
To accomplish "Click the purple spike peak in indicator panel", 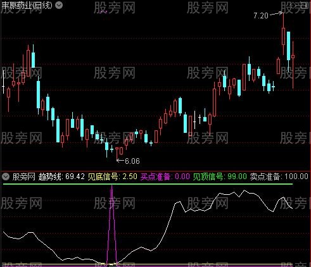I will point(111,187).
